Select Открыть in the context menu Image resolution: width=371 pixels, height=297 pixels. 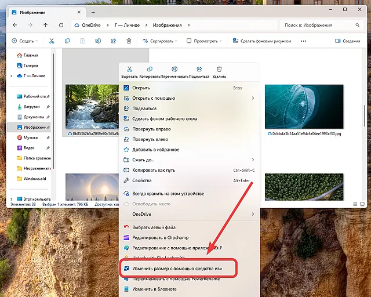(x=190, y=88)
